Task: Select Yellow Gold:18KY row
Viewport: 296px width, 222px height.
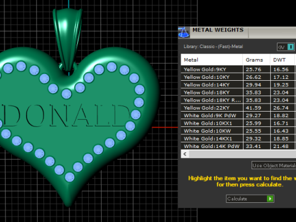Action: [239, 92]
